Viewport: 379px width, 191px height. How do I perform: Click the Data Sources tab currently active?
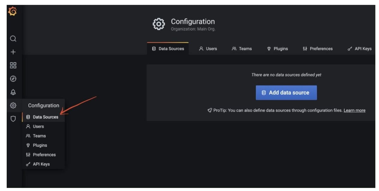tap(168, 48)
